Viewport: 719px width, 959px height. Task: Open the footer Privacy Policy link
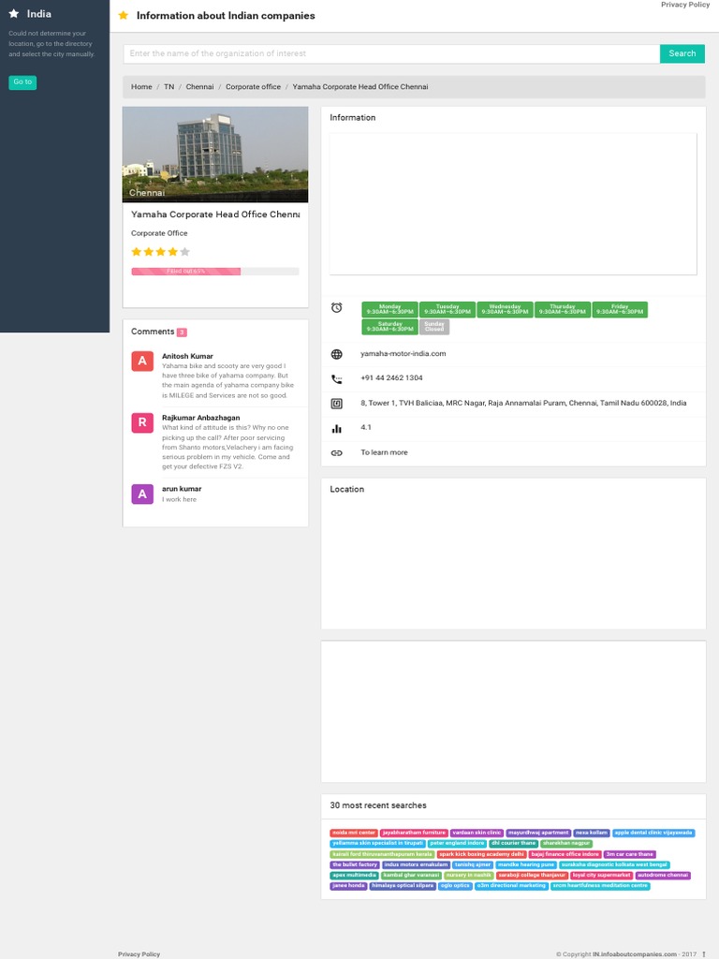(139, 954)
